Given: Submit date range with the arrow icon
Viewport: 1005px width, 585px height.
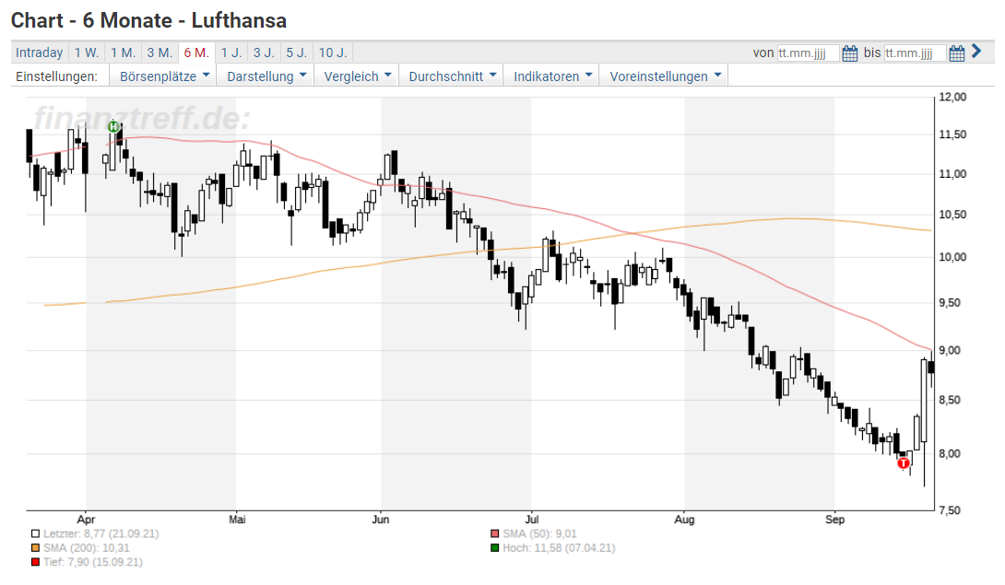Looking at the screenshot, I should pos(976,52).
